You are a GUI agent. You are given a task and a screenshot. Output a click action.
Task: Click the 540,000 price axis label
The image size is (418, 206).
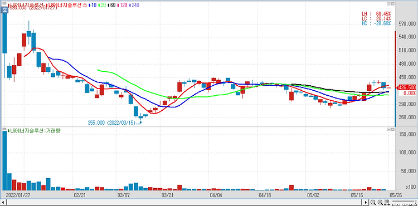[x=407, y=37]
